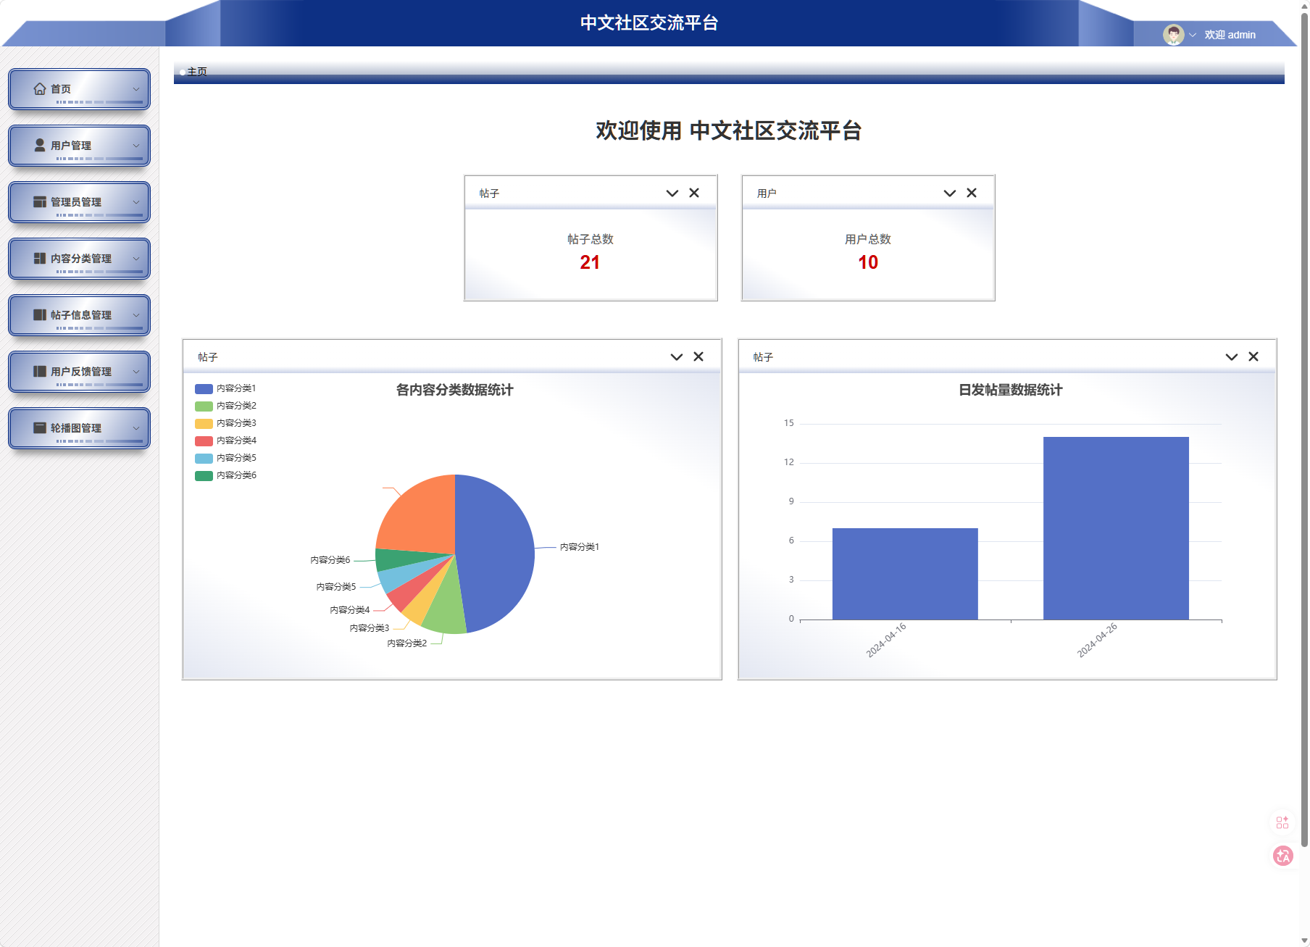This screenshot has height=947, width=1310.
Task: Click the admin avatar picture
Action: (1173, 34)
